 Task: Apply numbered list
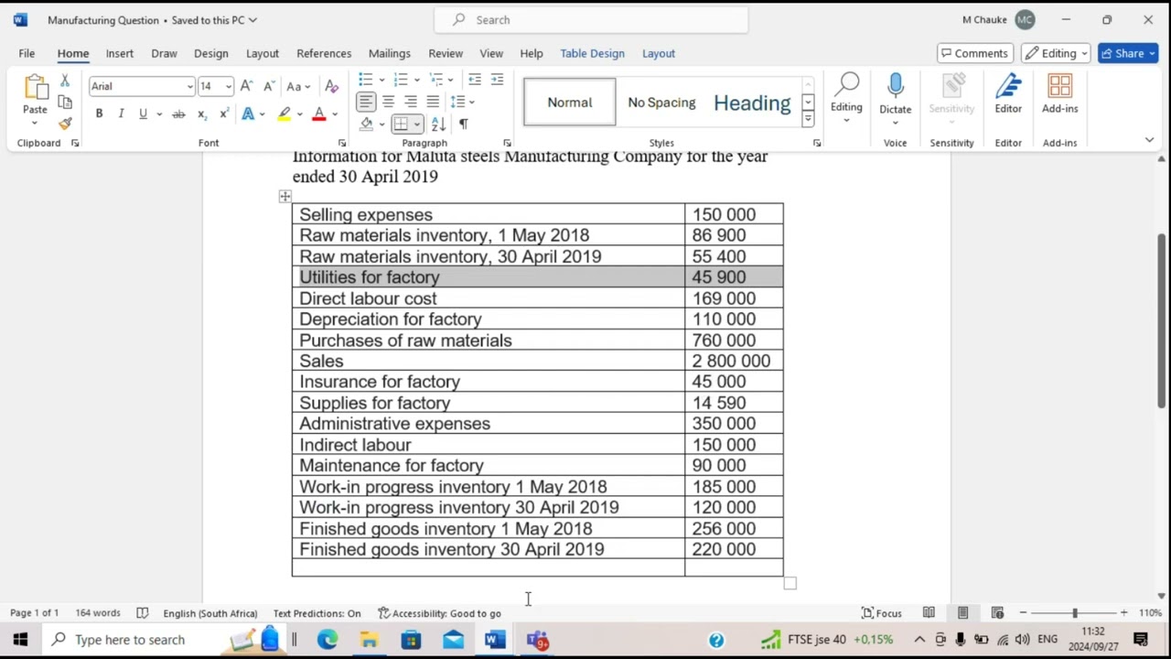[400, 80]
